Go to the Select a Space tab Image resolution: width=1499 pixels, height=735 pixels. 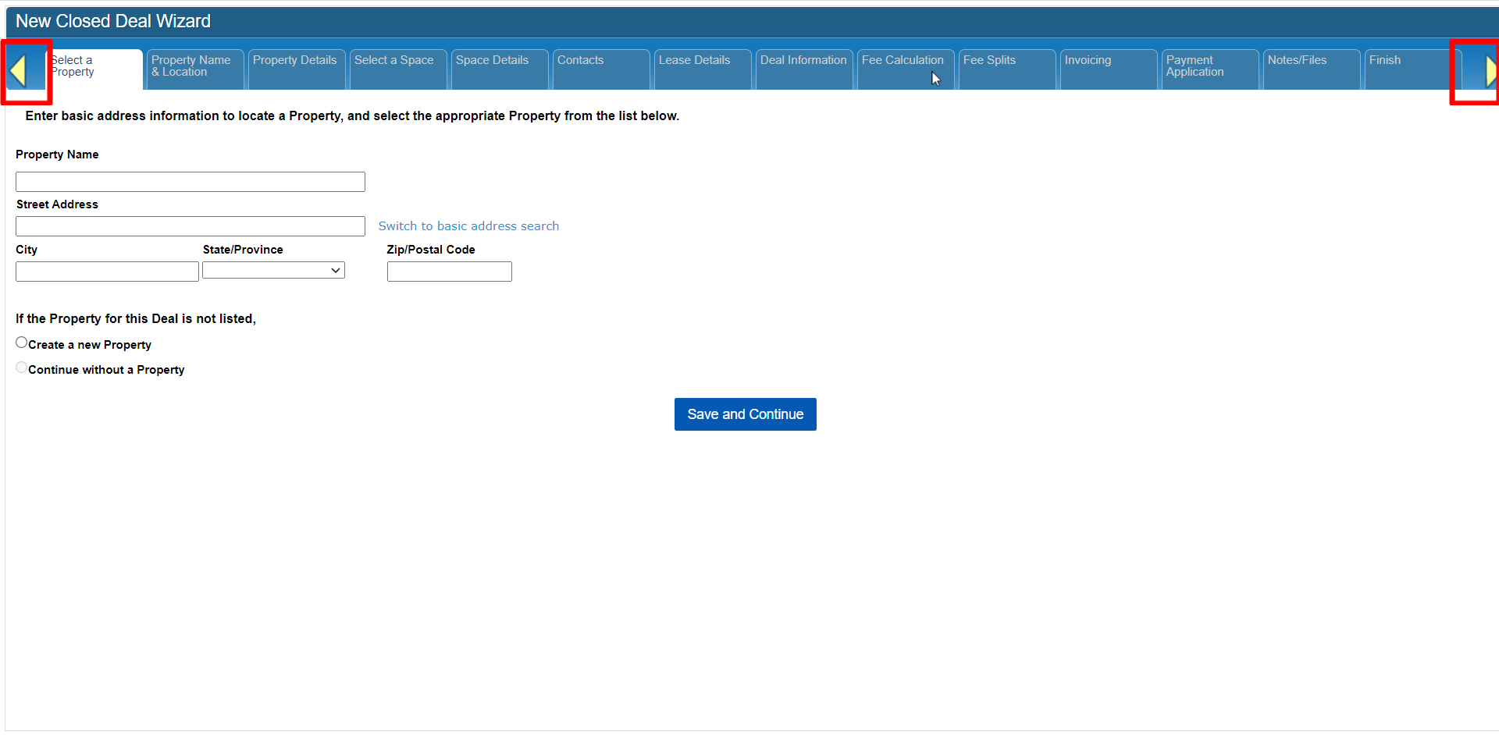point(397,68)
